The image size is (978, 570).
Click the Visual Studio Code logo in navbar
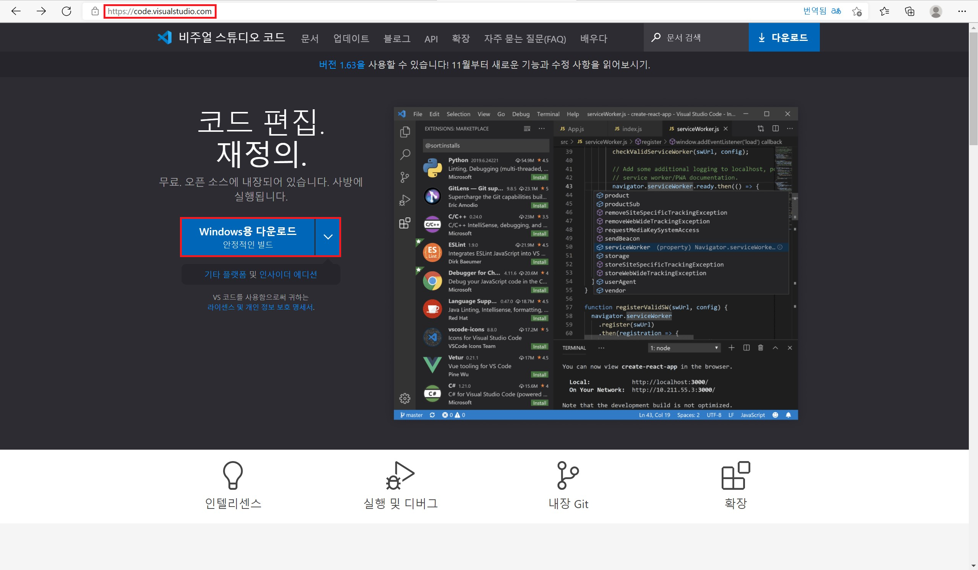165,37
